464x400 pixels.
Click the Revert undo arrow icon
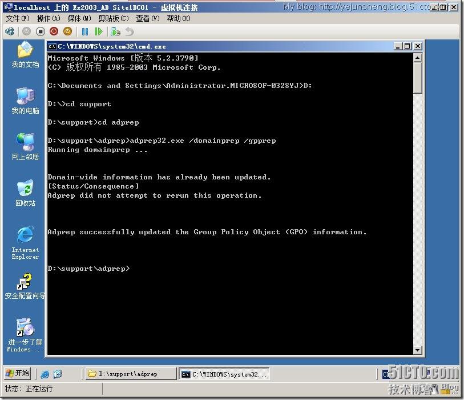130,31
